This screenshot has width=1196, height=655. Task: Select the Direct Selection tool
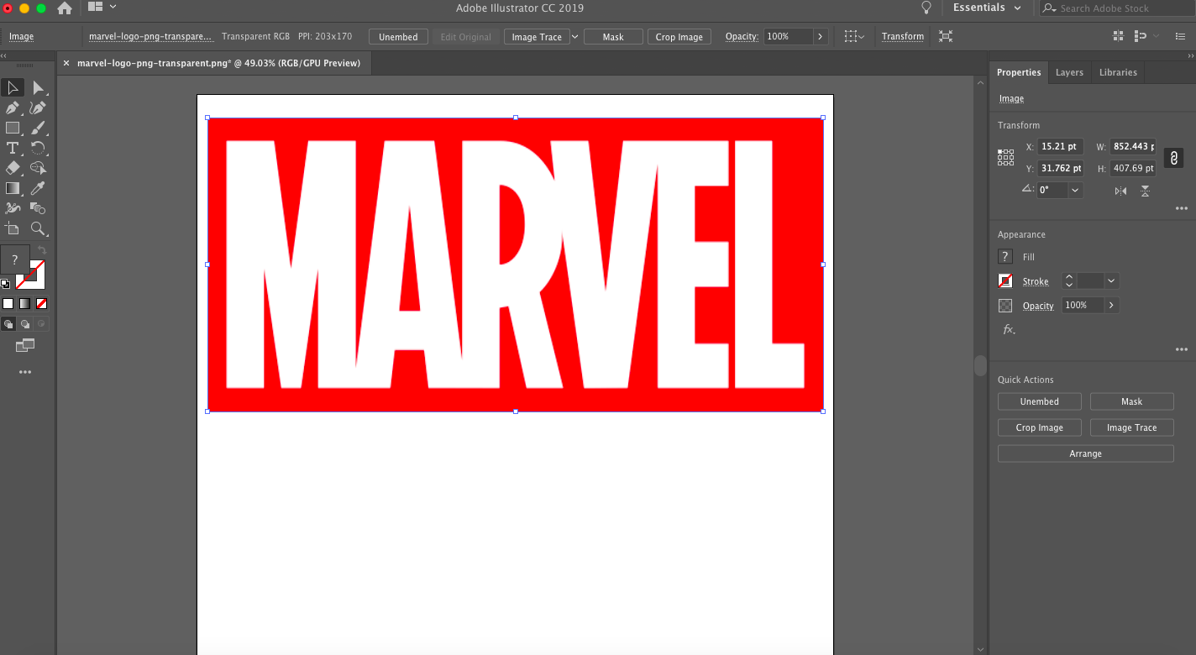pos(38,87)
